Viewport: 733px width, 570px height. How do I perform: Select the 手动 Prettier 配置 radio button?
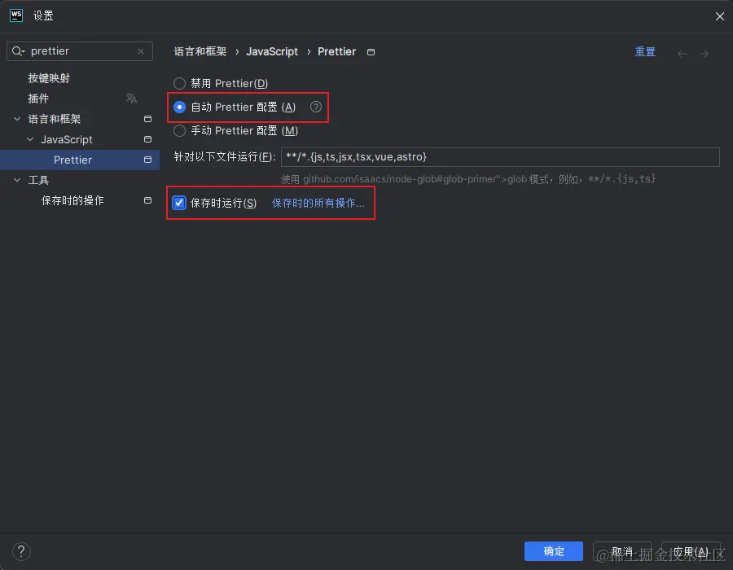[x=179, y=131]
